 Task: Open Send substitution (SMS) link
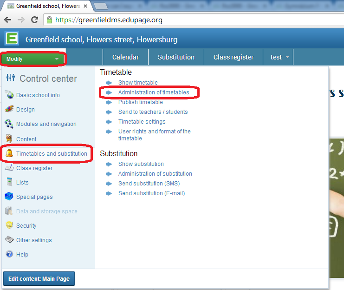[149, 184]
